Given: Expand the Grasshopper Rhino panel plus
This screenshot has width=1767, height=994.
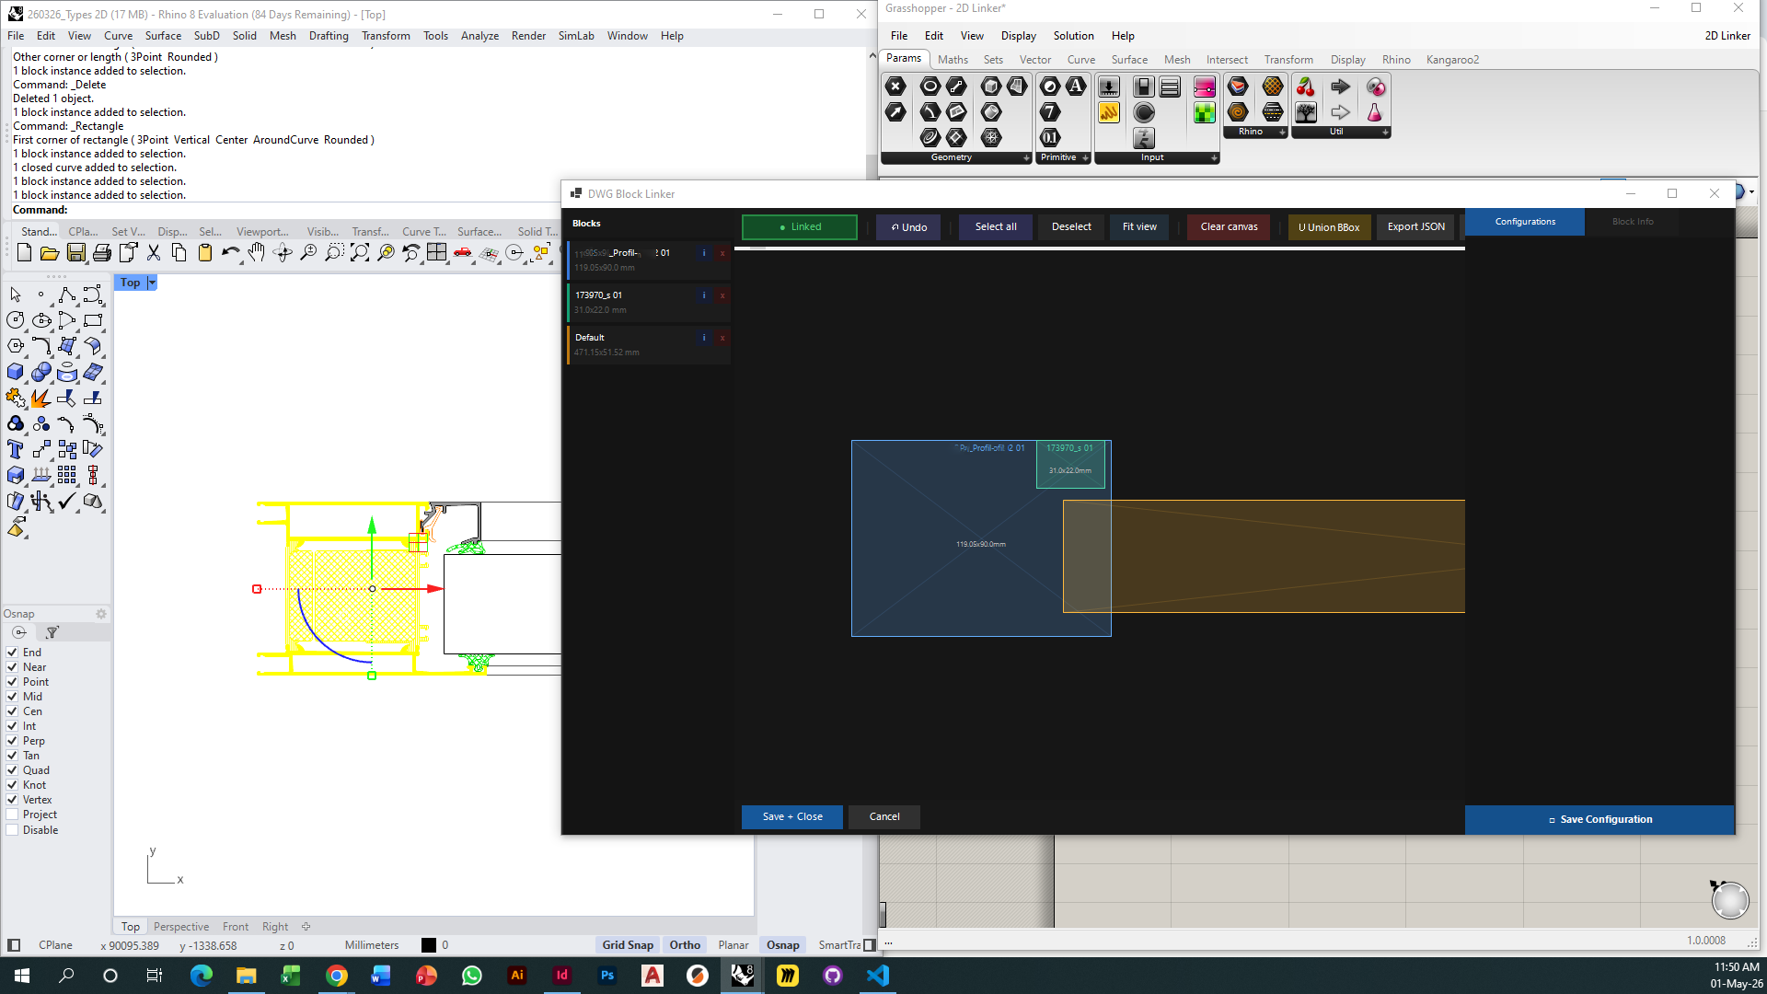Looking at the screenshot, I should 1282,133.
